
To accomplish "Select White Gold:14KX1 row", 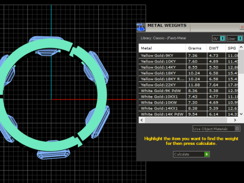I will (x=189, y=108).
